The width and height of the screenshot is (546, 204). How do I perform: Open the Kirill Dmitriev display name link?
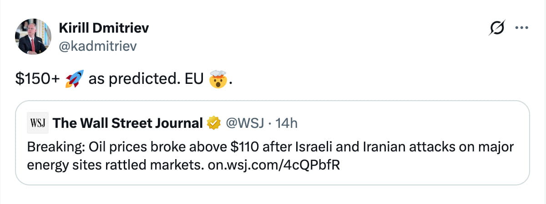[104, 29]
